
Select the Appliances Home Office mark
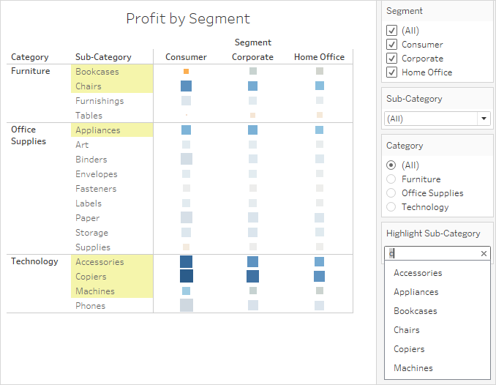[x=319, y=130]
